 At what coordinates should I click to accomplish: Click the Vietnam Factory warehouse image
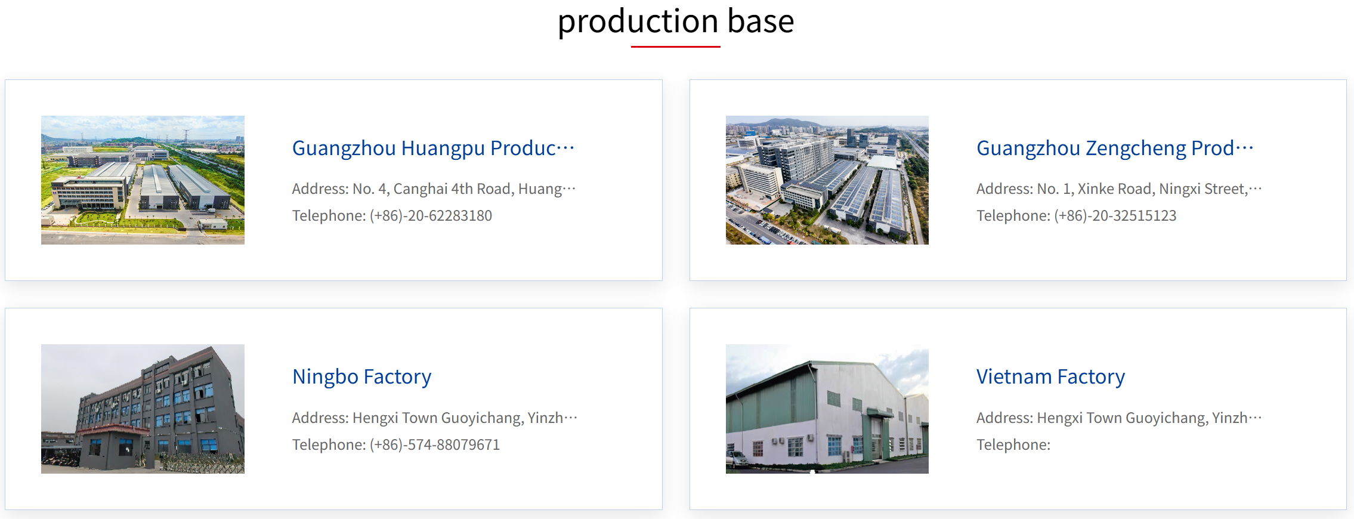(827, 409)
